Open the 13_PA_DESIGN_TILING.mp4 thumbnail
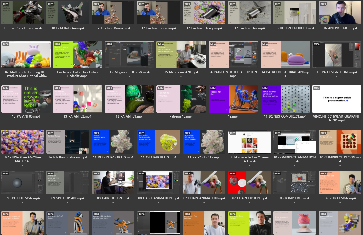 tap(337, 55)
